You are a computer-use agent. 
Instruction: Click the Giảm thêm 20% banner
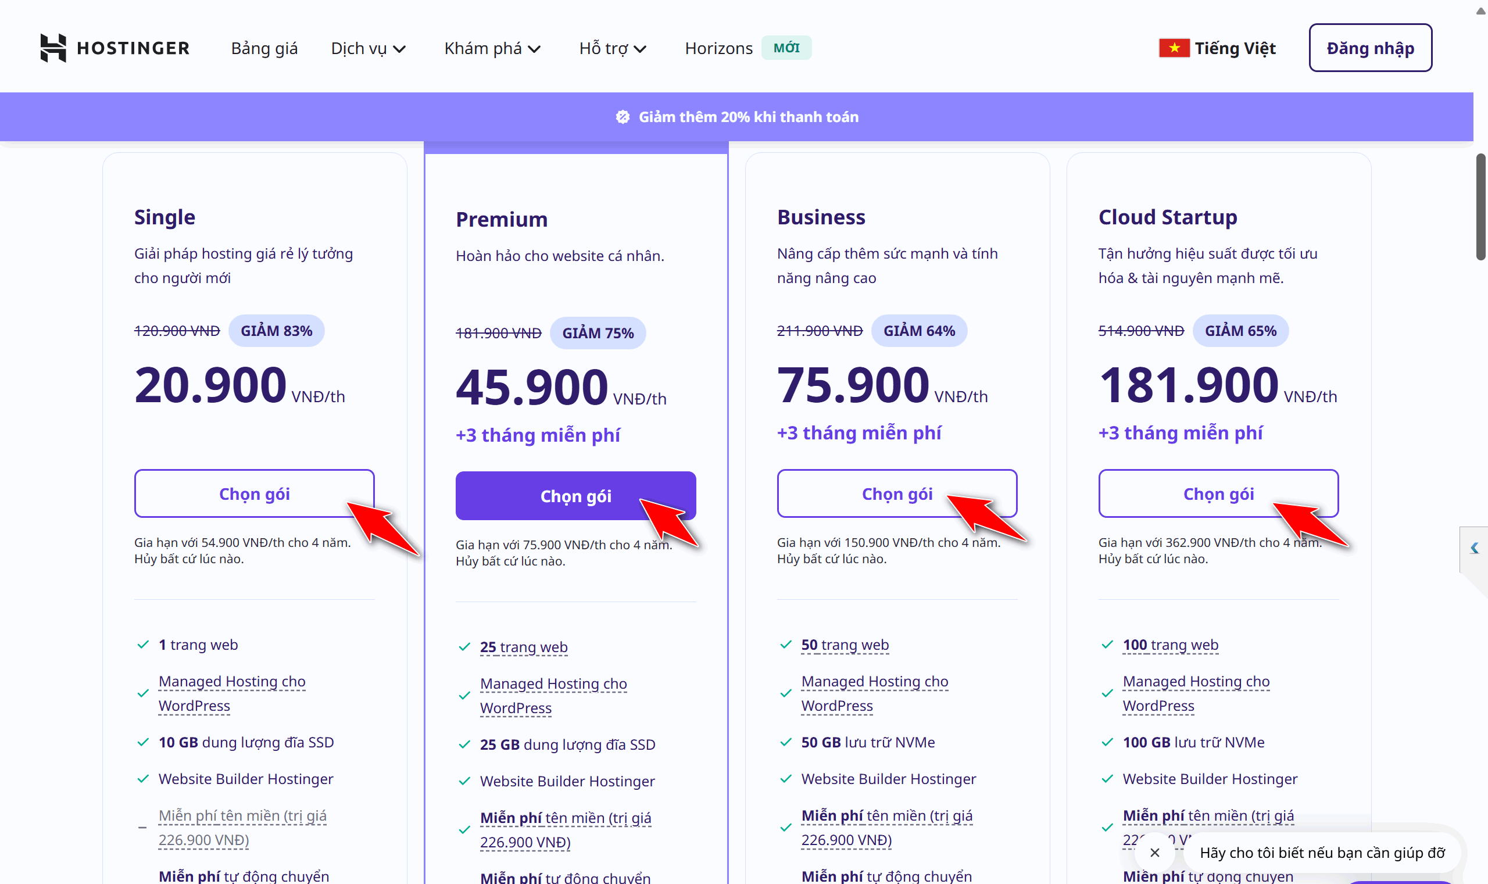737,117
